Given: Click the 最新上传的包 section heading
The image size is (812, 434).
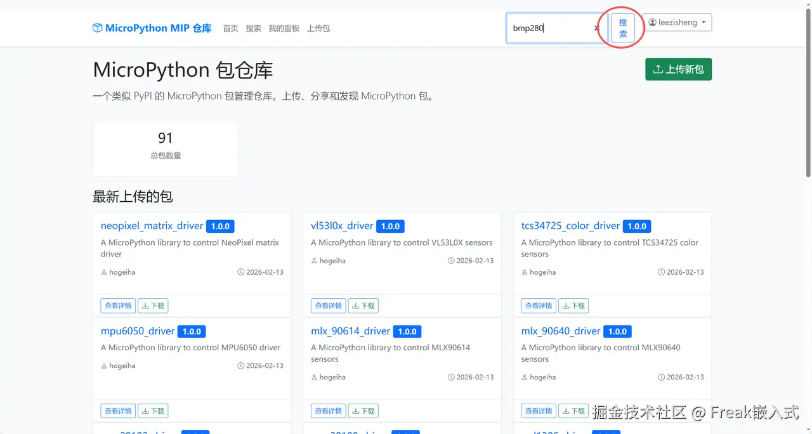Looking at the screenshot, I should point(133,197).
